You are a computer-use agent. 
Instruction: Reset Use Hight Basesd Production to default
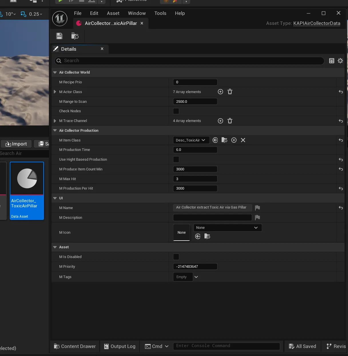click(341, 160)
